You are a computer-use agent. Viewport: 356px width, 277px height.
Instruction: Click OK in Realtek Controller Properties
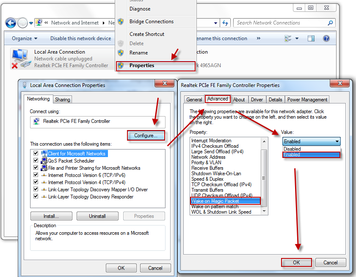[296, 263]
